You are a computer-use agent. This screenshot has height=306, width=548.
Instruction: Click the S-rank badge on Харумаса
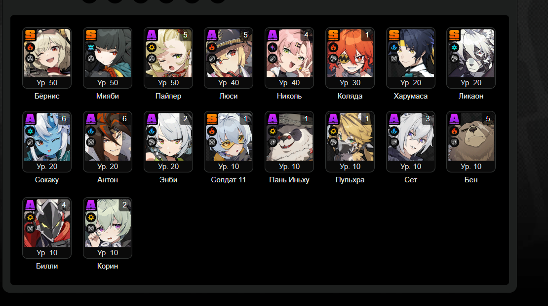[x=394, y=35]
